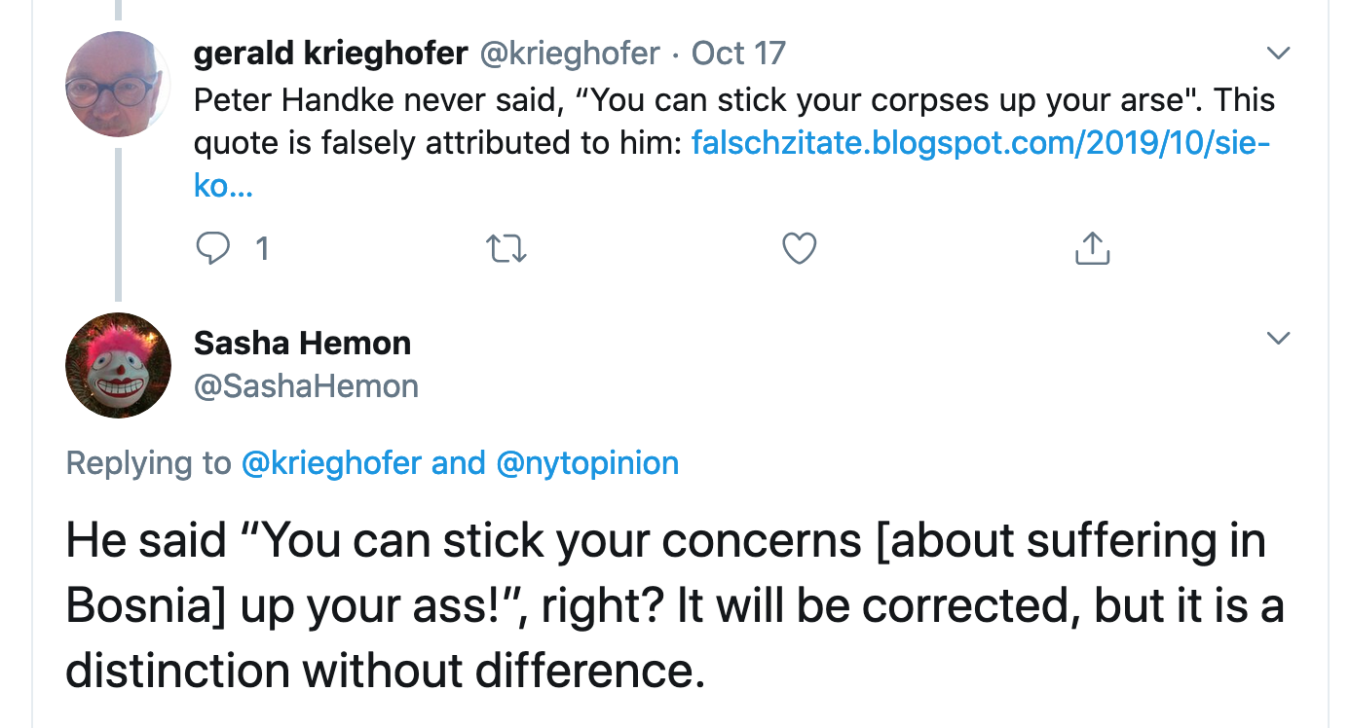The image size is (1350, 728).
Task: Open Sasha Hemon's clown avatar
Action: coord(118,366)
